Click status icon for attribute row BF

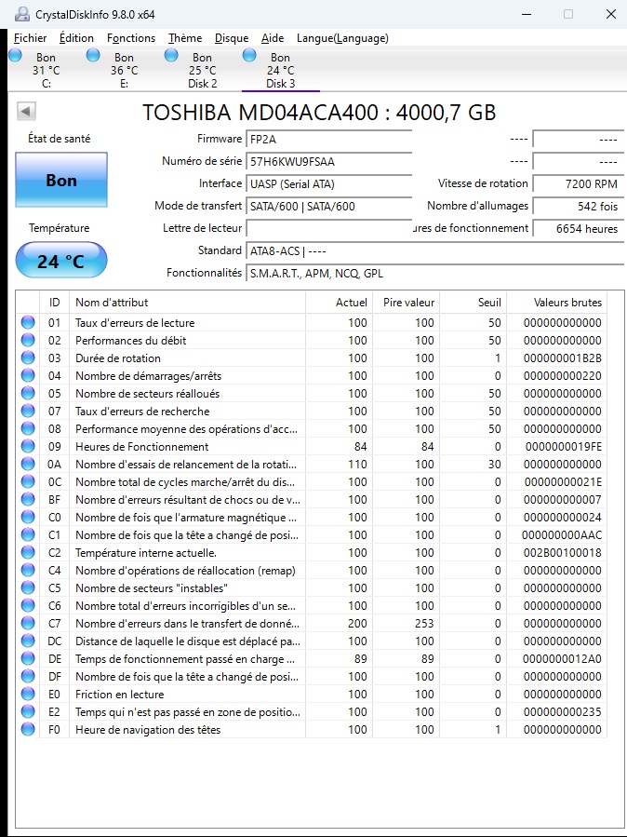28,499
